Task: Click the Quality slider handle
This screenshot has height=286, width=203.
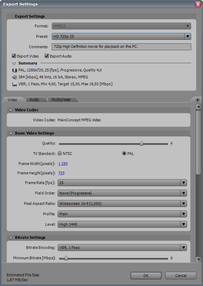Action: tap(141, 144)
